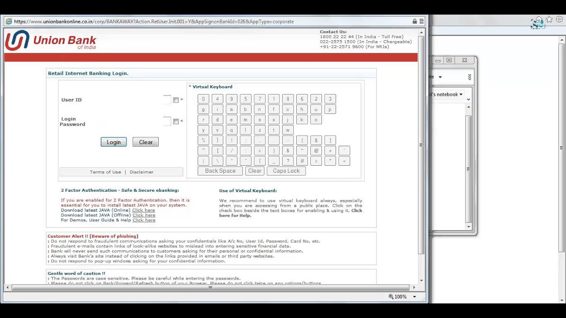Select virtual key 9
The image size is (566, 318).
coord(231,99)
